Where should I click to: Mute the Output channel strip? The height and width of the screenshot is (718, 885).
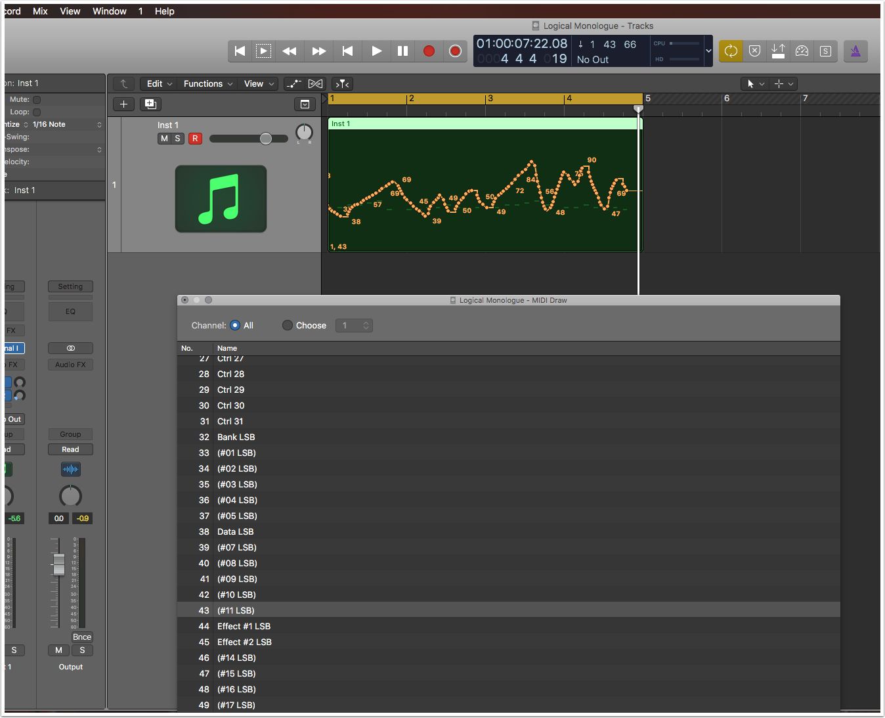pos(58,650)
